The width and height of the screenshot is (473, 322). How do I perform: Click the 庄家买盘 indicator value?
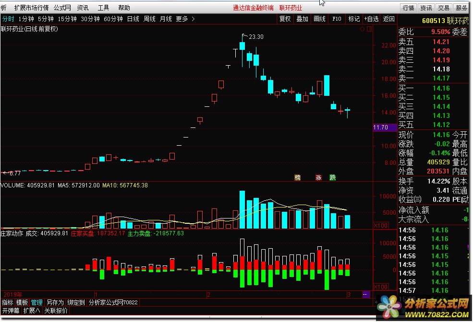(97, 233)
